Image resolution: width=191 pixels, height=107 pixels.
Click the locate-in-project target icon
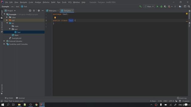pos(30,11)
